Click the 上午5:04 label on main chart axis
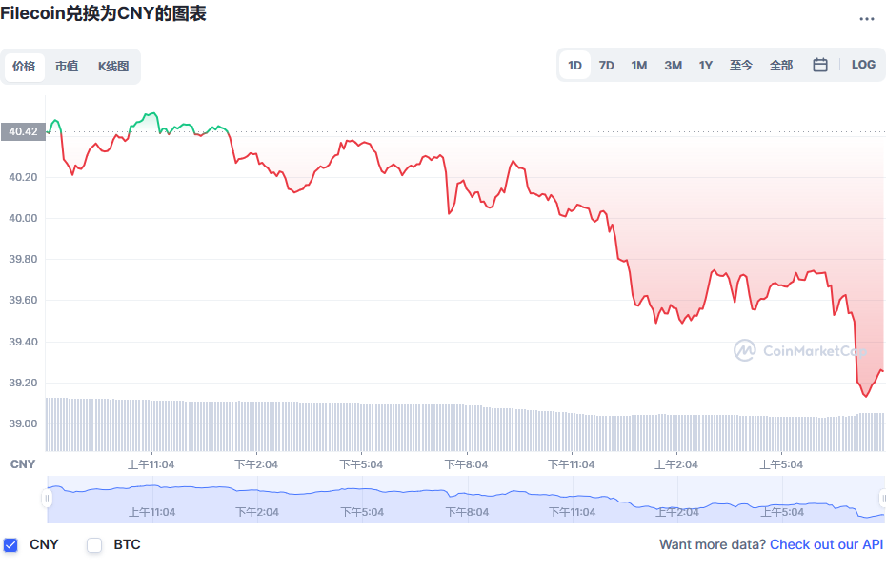The width and height of the screenshot is (886, 571). 781,464
